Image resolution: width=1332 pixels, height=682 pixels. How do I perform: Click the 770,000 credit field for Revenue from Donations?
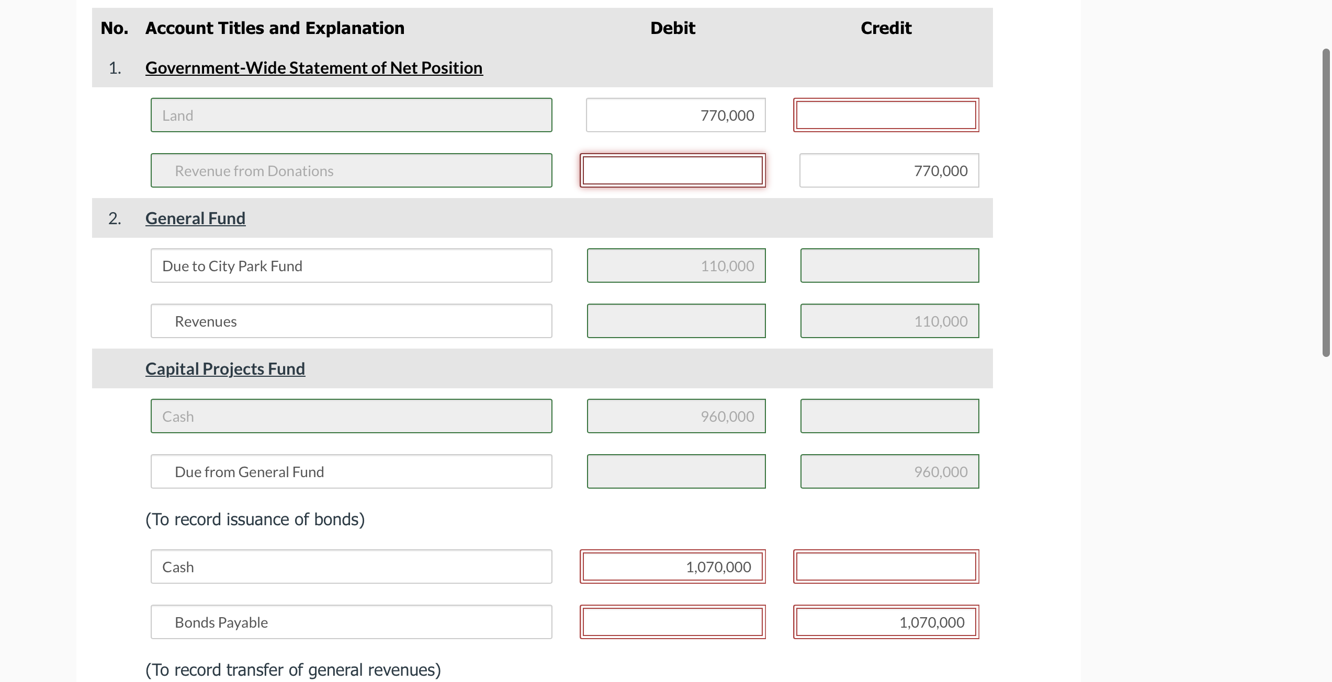[x=889, y=170]
